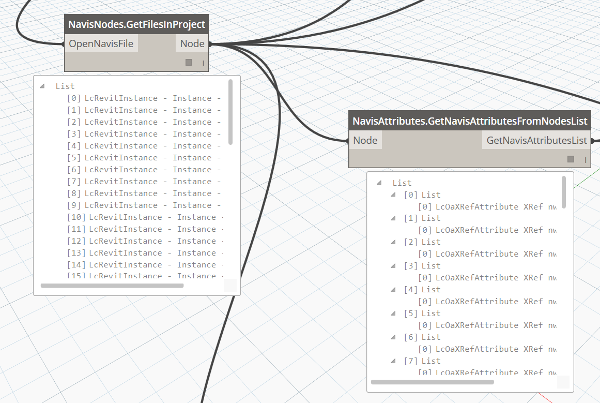Collapse the [3] List sublist
600x403 pixels.
point(394,266)
